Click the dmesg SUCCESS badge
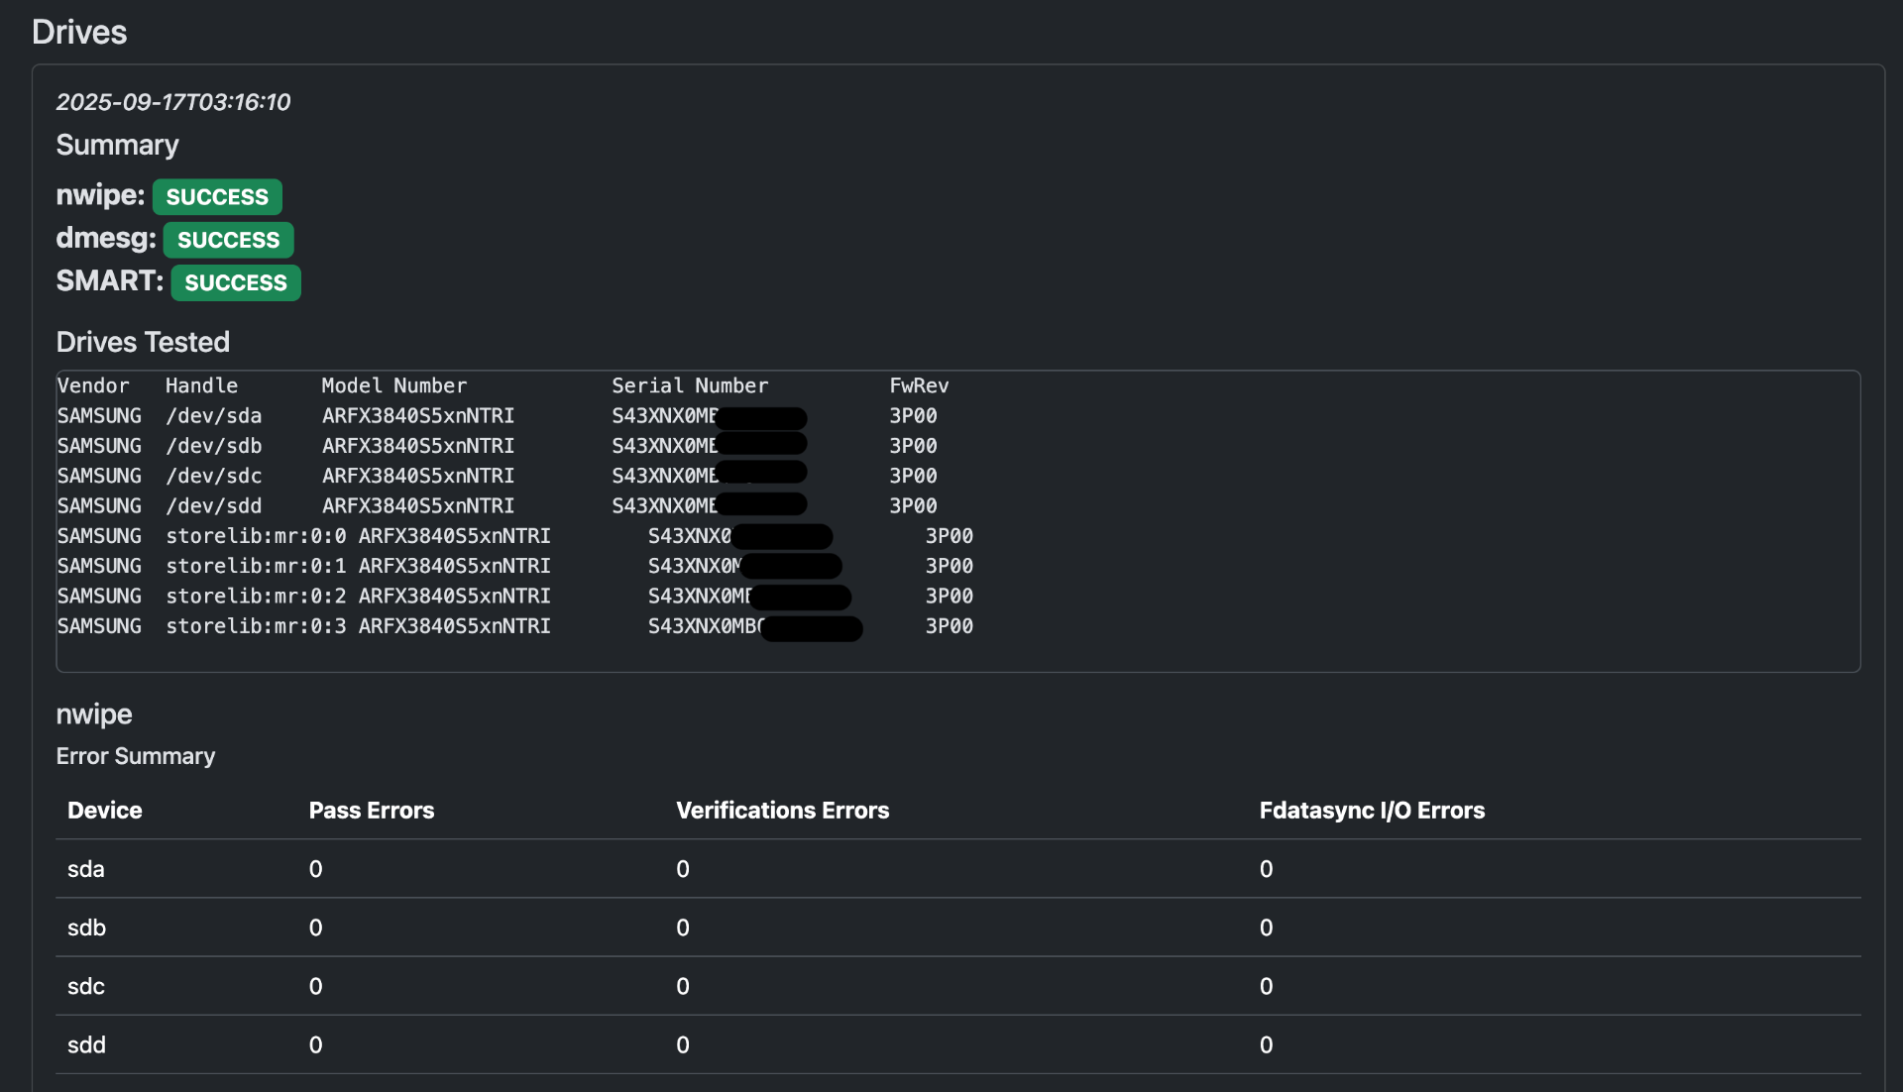The width and height of the screenshot is (1903, 1092). coord(228,239)
